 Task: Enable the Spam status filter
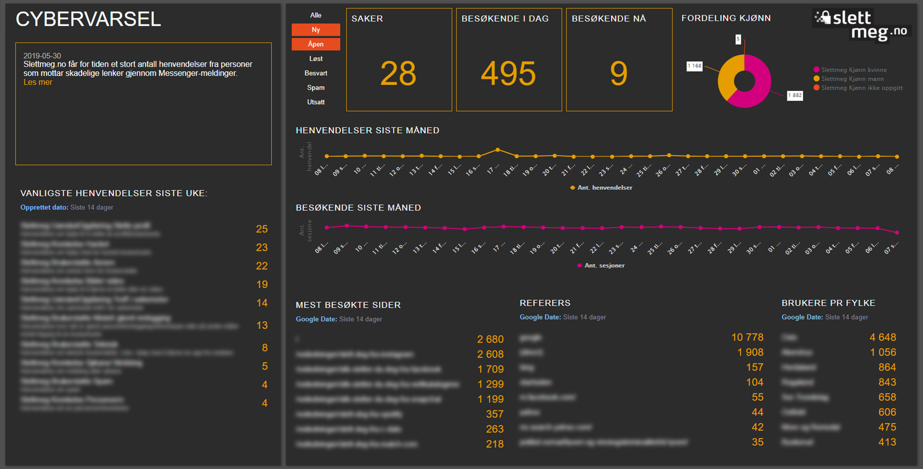coord(316,88)
